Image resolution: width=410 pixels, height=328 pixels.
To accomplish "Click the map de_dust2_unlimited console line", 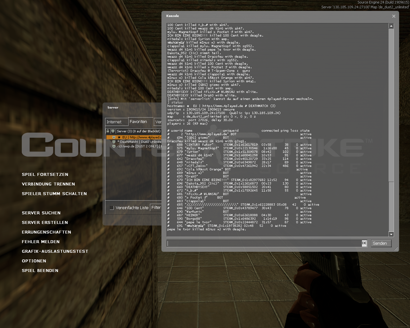I will click(211, 117).
